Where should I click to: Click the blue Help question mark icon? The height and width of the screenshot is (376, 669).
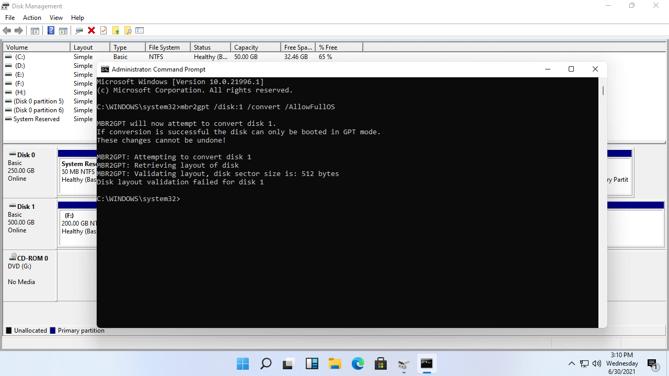tap(51, 31)
